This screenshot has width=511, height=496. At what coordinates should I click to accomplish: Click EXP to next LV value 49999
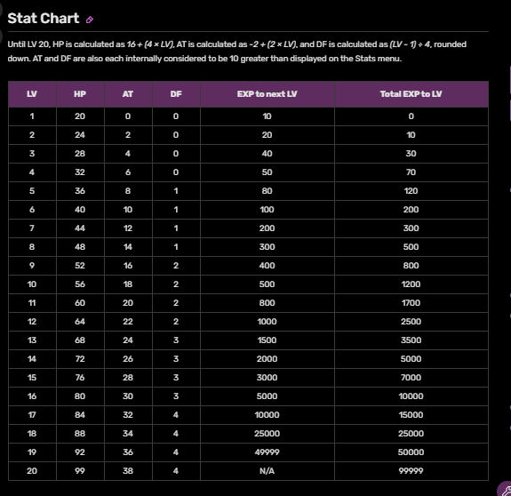click(x=267, y=452)
